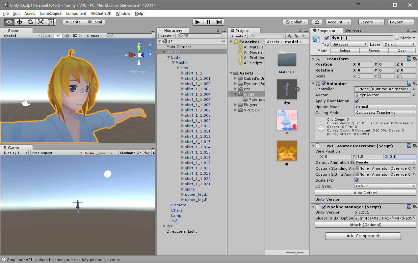Open the VRChat SDK menu

tap(101, 14)
